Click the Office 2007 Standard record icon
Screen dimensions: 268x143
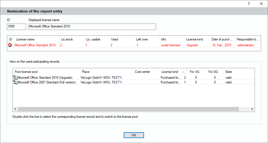pyautogui.click(x=15, y=82)
